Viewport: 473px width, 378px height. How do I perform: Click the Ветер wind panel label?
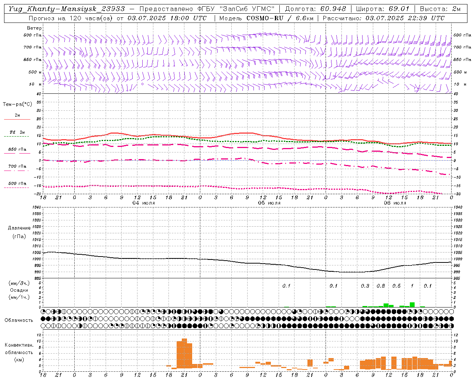pos(34,28)
